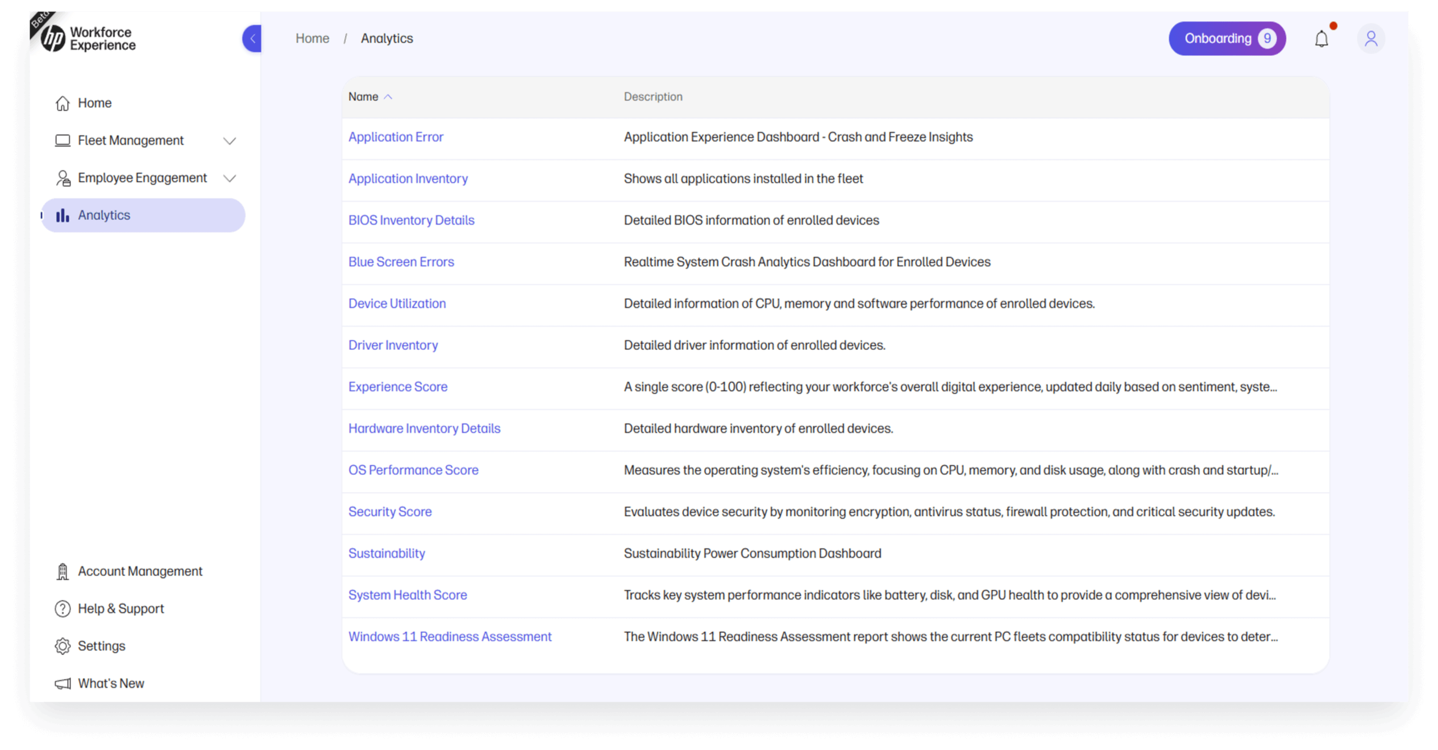The image size is (1438, 750).
Task: Click the Device Utilization description about CPU, memory
Action: 859,303
